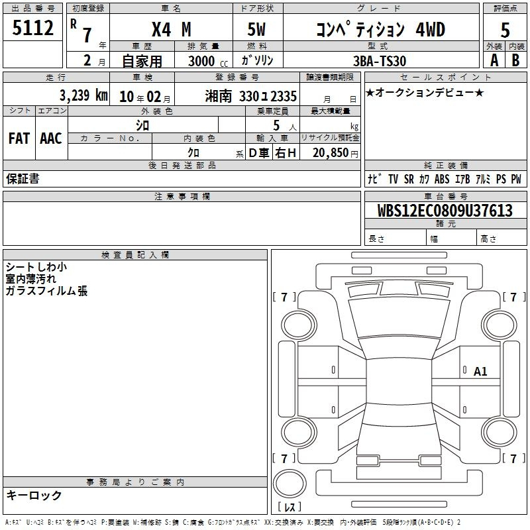Click the 幅 width field
The width and height of the screenshot is (530, 530).
point(452,237)
